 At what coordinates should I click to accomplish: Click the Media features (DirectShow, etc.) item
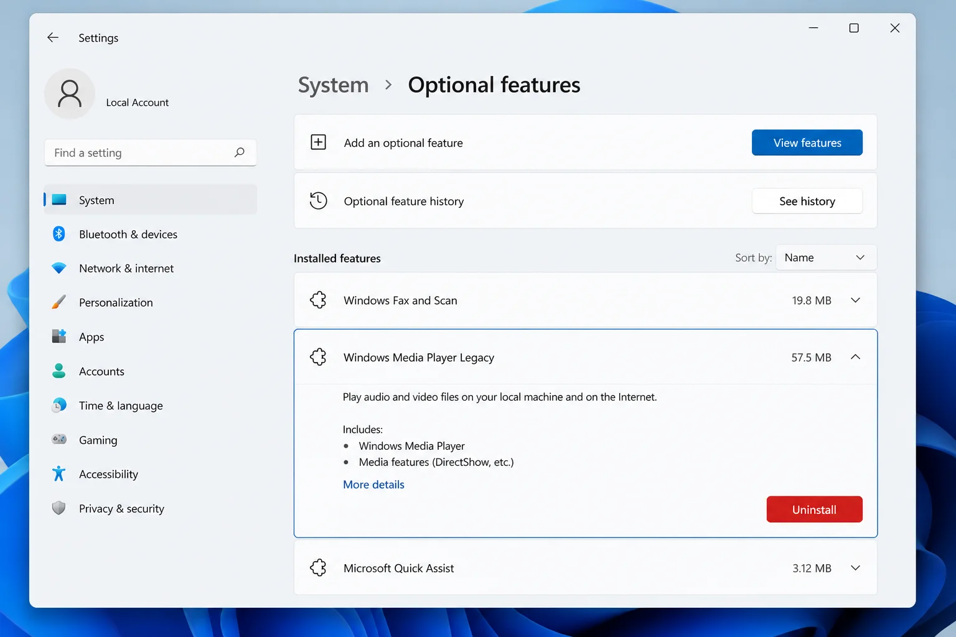pyautogui.click(x=436, y=462)
